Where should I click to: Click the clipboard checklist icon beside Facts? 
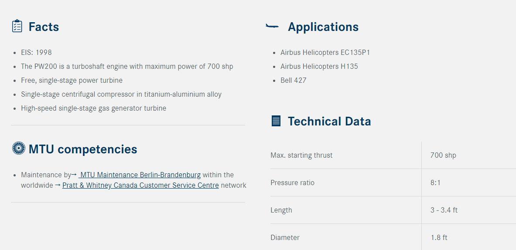(x=17, y=26)
